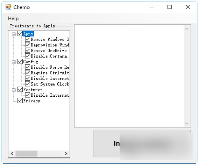Uncheck the Config group checkbox

point(20,62)
